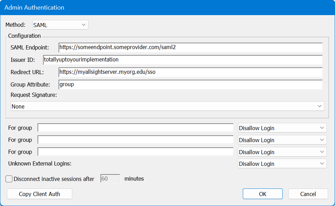
Task: Open the third For group login dropdown
Action: tap(282, 152)
